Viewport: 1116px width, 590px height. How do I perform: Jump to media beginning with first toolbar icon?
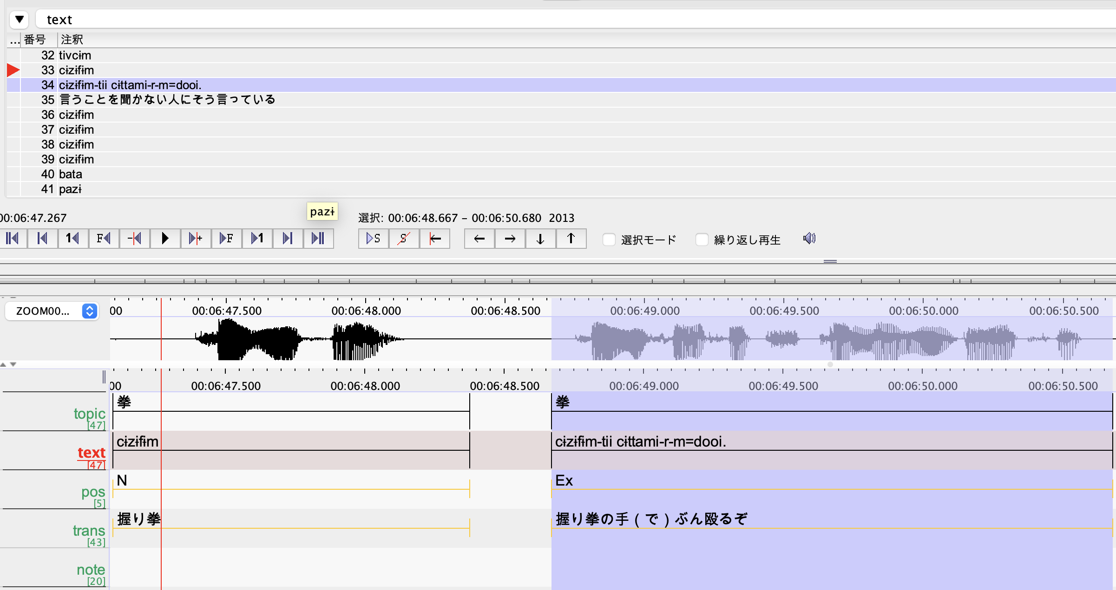tap(13, 238)
